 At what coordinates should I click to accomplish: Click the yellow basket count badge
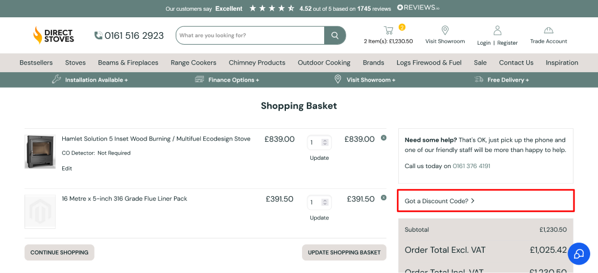click(x=402, y=27)
